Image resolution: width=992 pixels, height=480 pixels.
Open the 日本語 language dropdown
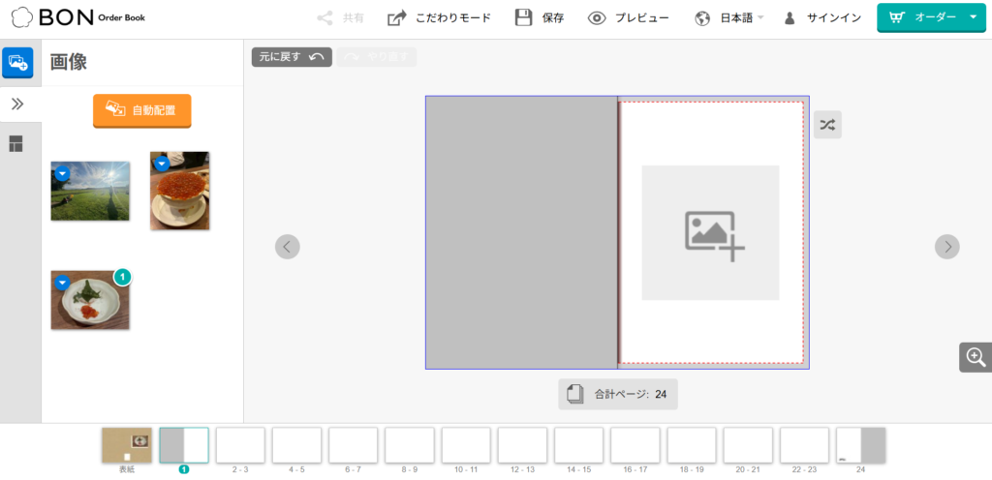tap(729, 17)
